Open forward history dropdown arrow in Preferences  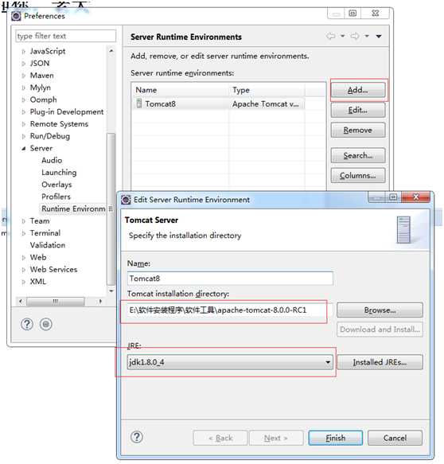[x=367, y=36]
